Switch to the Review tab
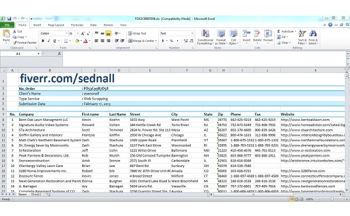This screenshot has height=216, width=350. (x=108, y=25)
